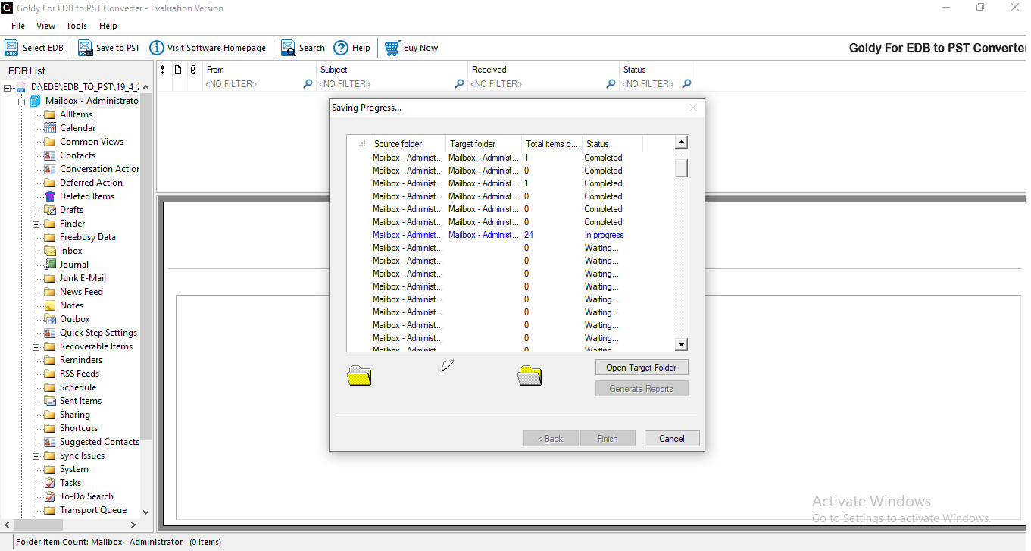Select the To-Do Search folder
Image resolution: width=1031 pixels, height=551 pixels.
(x=86, y=496)
